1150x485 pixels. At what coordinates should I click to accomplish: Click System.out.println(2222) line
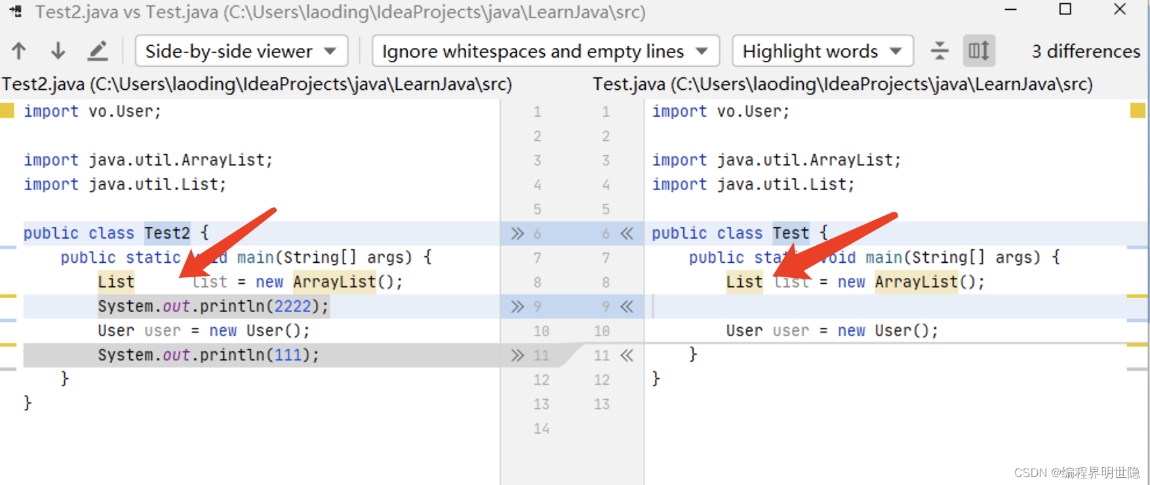click(213, 306)
